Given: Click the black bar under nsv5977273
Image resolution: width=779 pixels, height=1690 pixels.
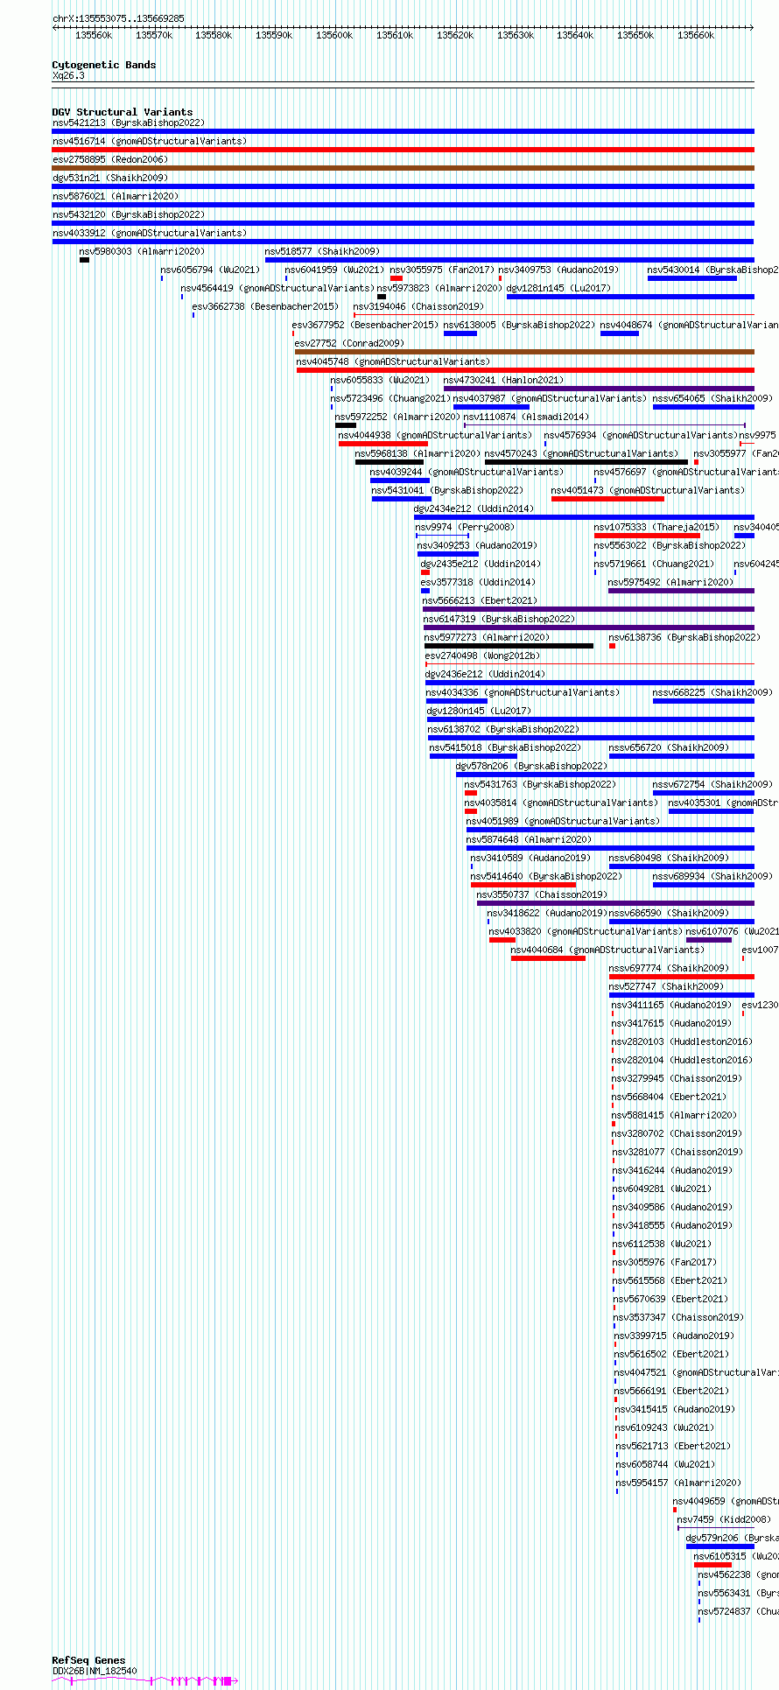Looking at the screenshot, I should [509, 646].
